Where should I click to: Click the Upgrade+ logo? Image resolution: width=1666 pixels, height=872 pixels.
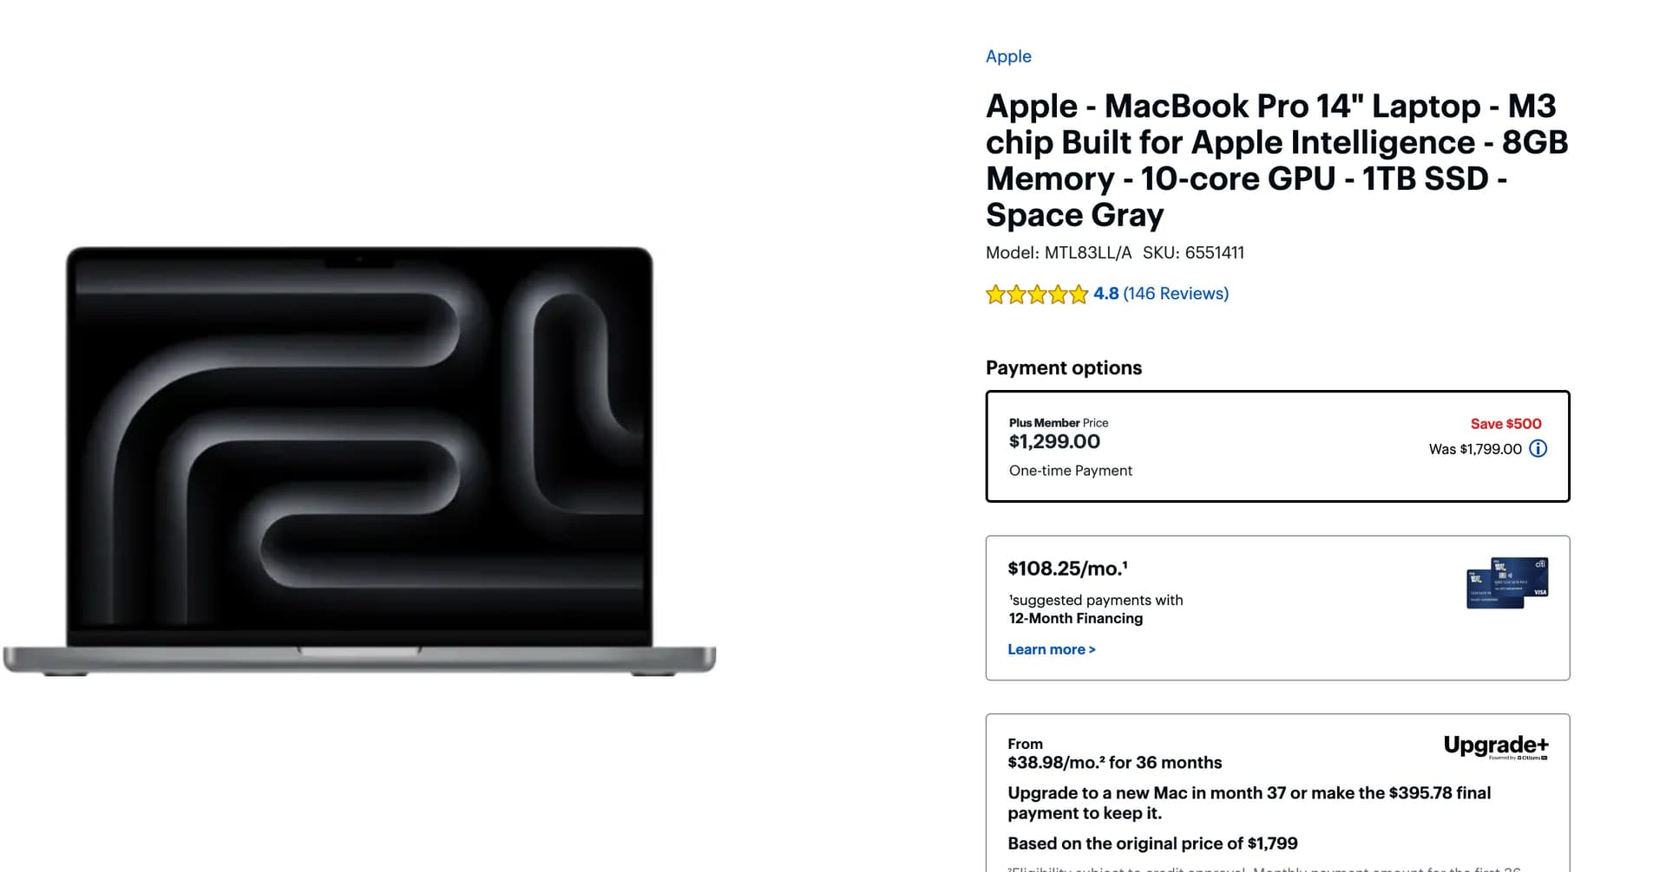coord(1496,746)
